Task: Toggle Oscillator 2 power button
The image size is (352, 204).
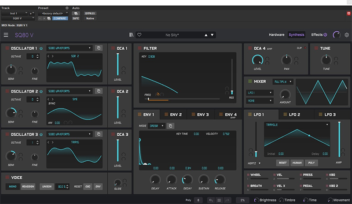Action: (x=41, y=92)
